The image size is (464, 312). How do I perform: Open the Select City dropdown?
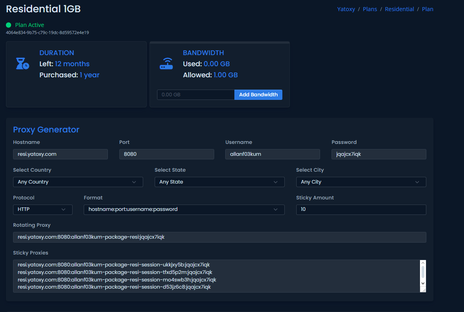point(361,182)
